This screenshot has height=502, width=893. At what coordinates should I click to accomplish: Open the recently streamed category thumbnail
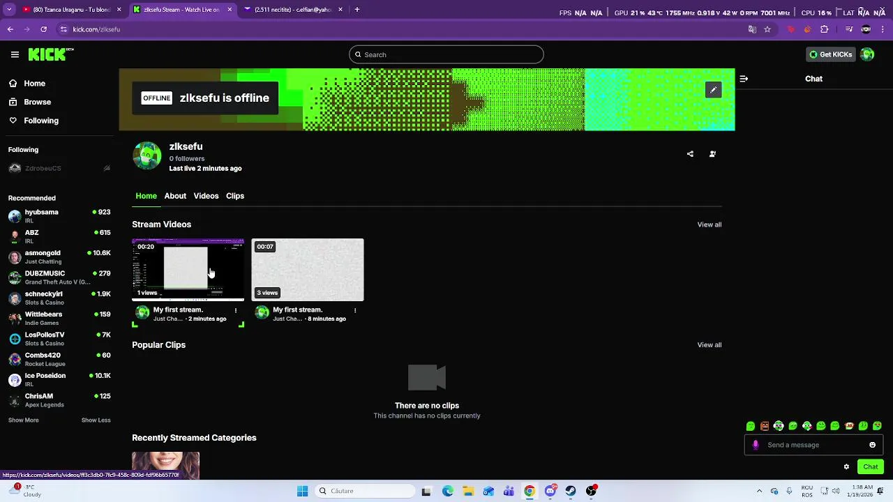pyautogui.click(x=165, y=466)
